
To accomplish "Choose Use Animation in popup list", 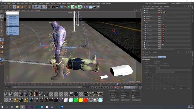I will (13, 16).
